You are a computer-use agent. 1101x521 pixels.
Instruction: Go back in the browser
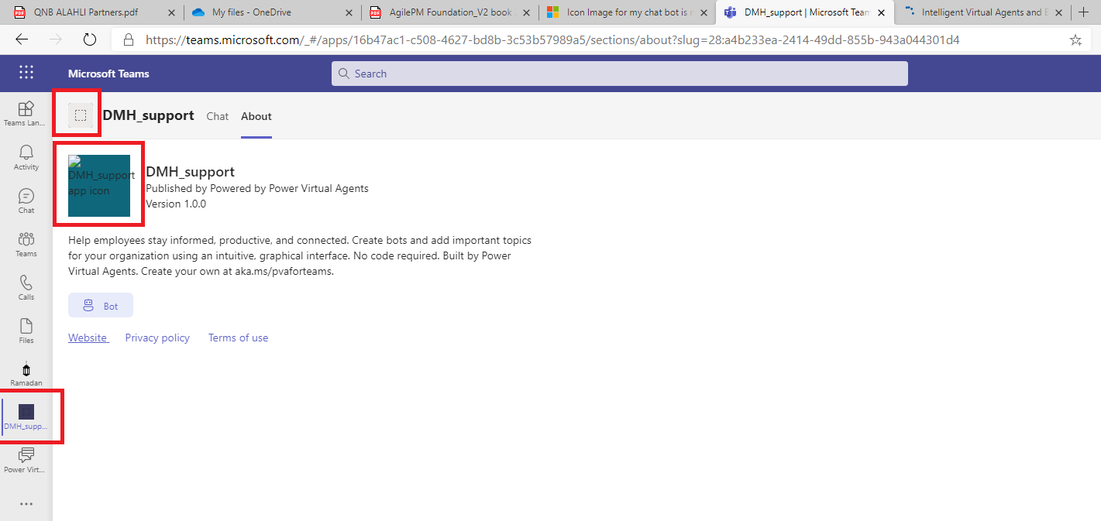coord(22,39)
